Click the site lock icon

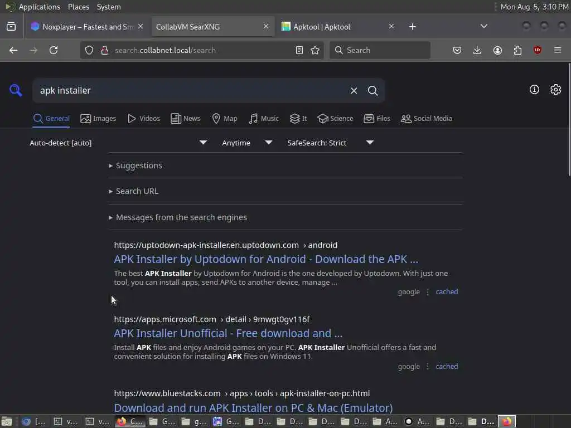click(x=104, y=50)
